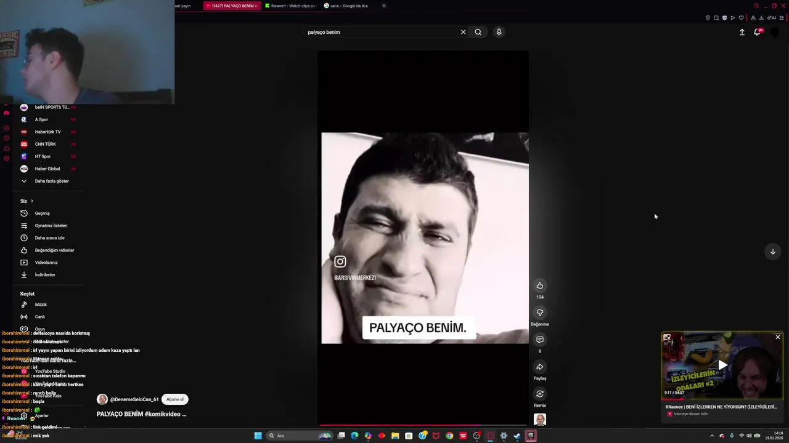Open İndirilenler downloads
The height and width of the screenshot is (443, 789).
coord(48,275)
